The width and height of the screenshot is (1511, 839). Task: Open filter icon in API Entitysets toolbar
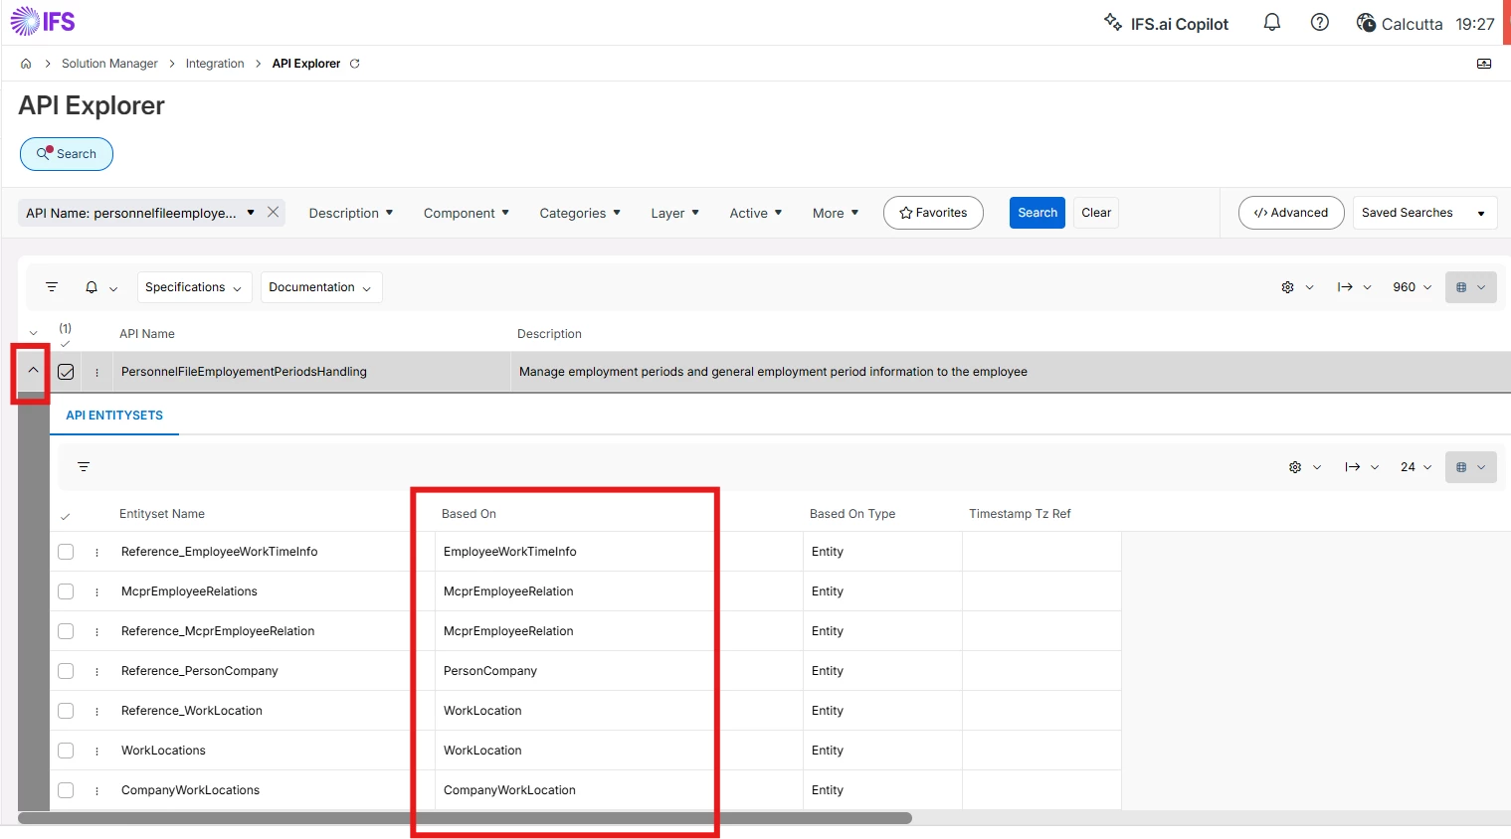click(84, 467)
